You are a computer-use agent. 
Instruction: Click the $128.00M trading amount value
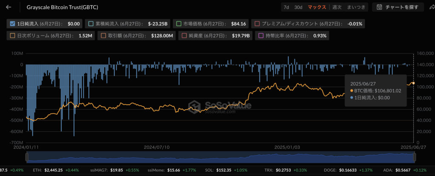[162, 36]
